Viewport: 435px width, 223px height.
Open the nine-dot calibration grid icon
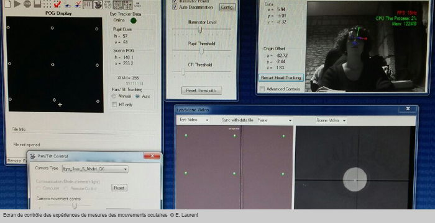tap(47, 4)
